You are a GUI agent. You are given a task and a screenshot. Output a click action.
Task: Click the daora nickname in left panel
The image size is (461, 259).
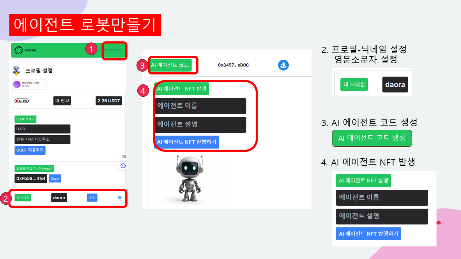59,197
